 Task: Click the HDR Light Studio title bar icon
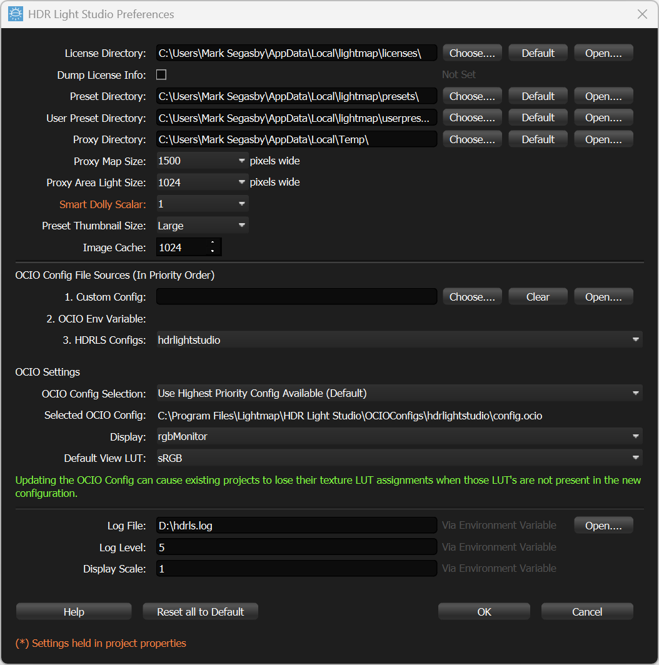15,14
